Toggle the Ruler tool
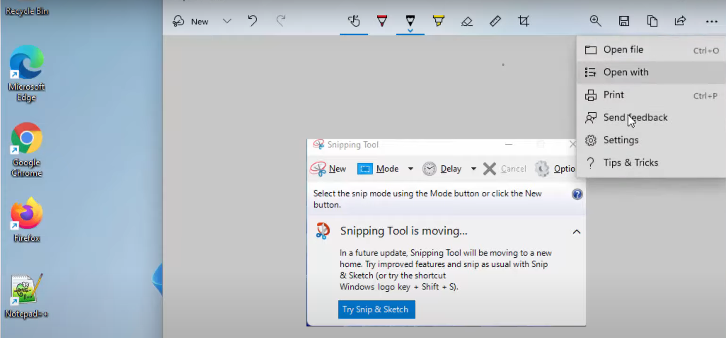726x338 pixels. (x=495, y=21)
